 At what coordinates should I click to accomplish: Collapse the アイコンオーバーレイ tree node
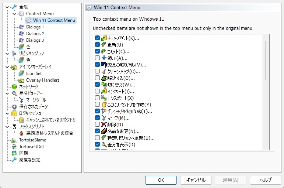click(7, 67)
